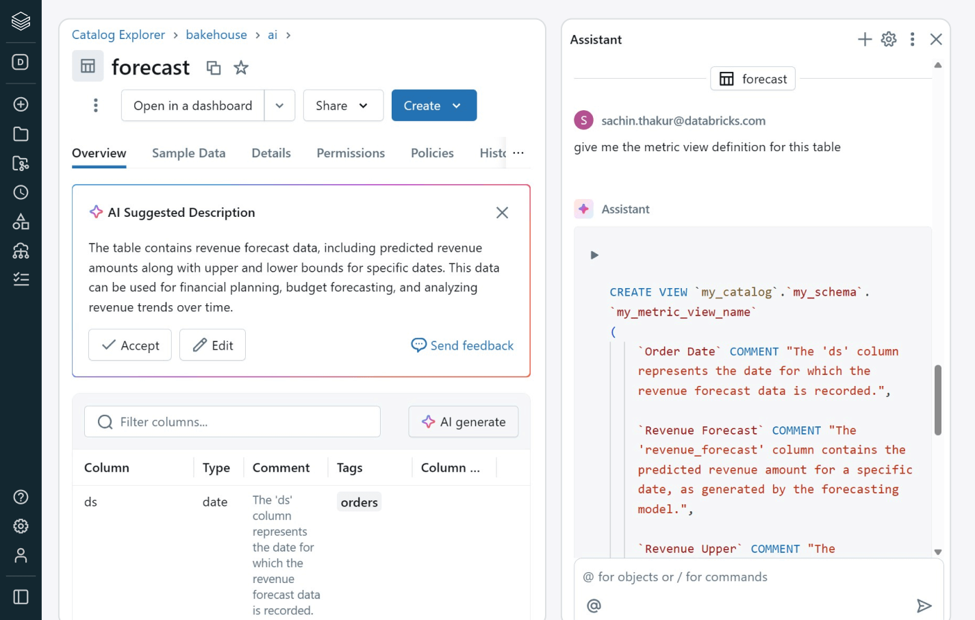
Task: Expand the collapsed triangle in Assistant response
Action: pyautogui.click(x=594, y=255)
